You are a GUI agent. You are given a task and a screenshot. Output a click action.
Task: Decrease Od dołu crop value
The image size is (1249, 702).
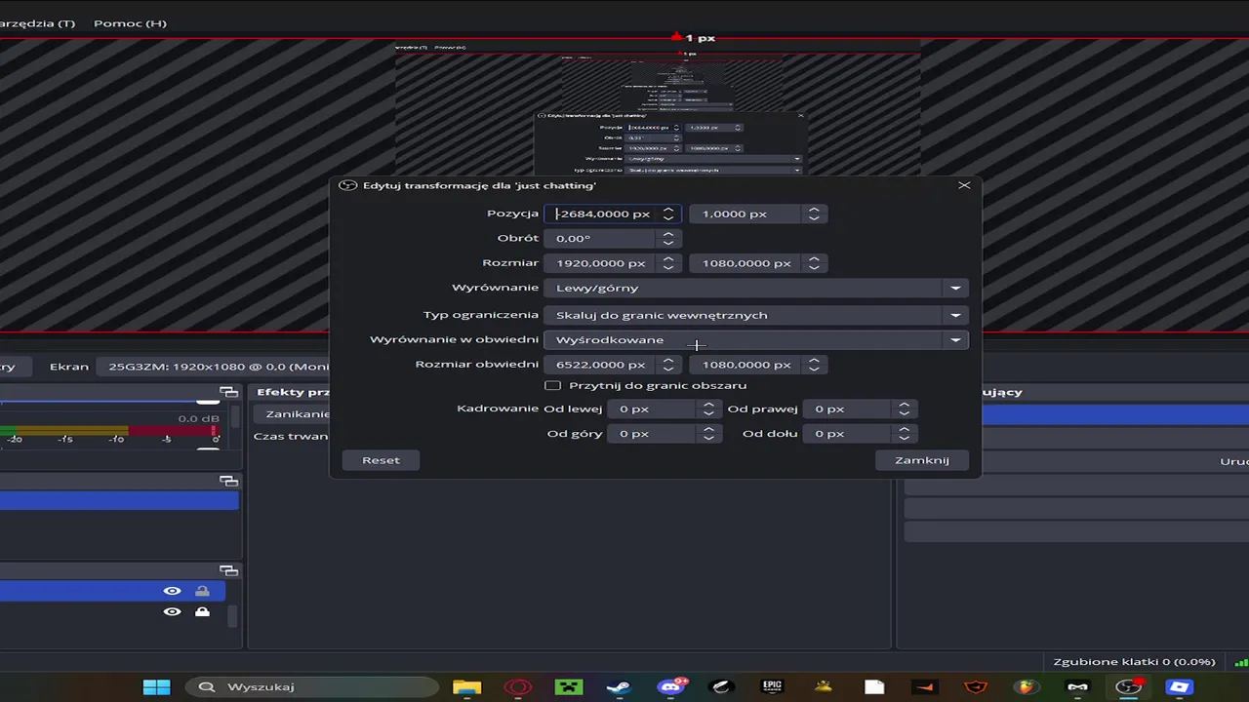coord(905,438)
